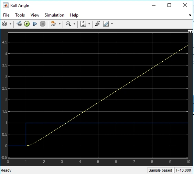The width and height of the screenshot is (194, 174).
Task: Click the Step Back toolbar icon
Action: (19, 24)
